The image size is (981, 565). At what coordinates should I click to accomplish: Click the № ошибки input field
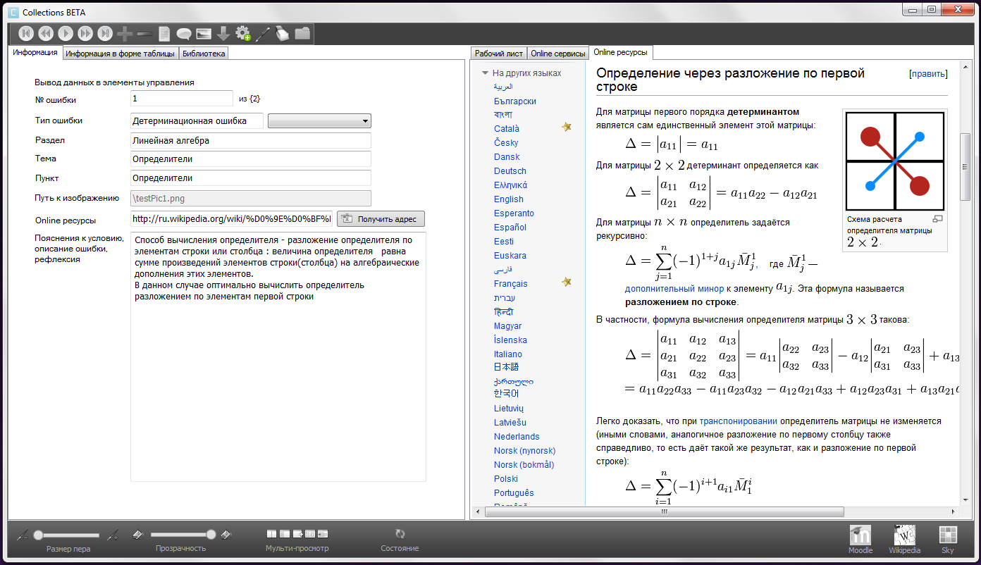[x=182, y=99]
